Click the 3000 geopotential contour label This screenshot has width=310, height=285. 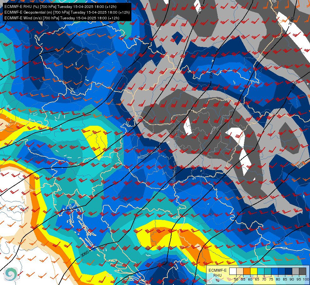125,73
